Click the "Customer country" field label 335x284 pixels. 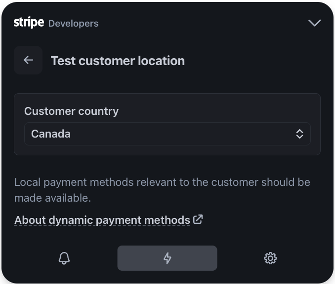point(71,111)
